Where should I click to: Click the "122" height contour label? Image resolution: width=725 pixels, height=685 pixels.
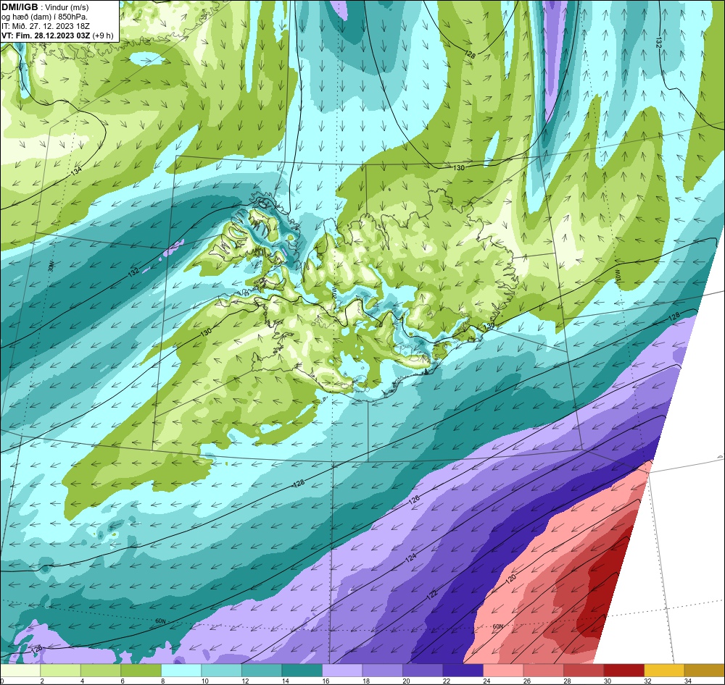click(432, 595)
